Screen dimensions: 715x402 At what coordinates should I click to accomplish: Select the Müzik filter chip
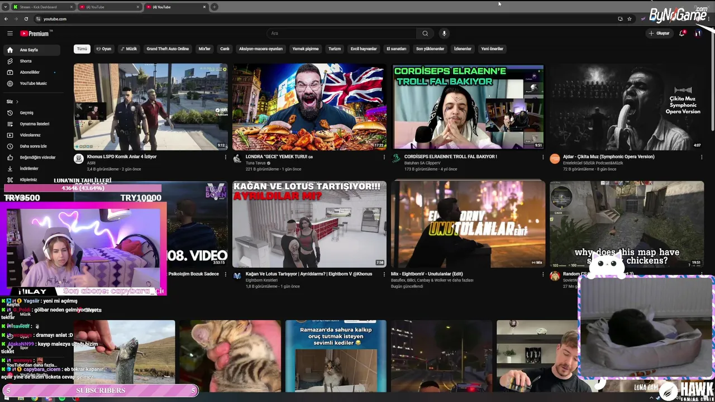129,49
